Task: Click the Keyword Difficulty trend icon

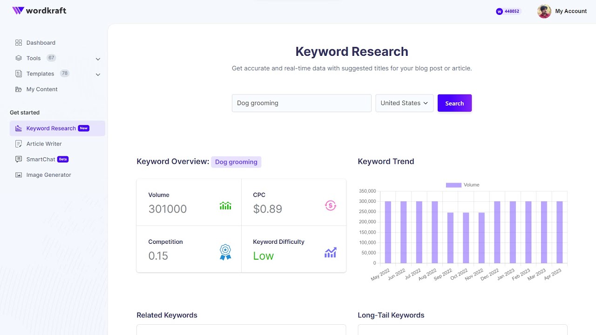Action: coord(331,252)
